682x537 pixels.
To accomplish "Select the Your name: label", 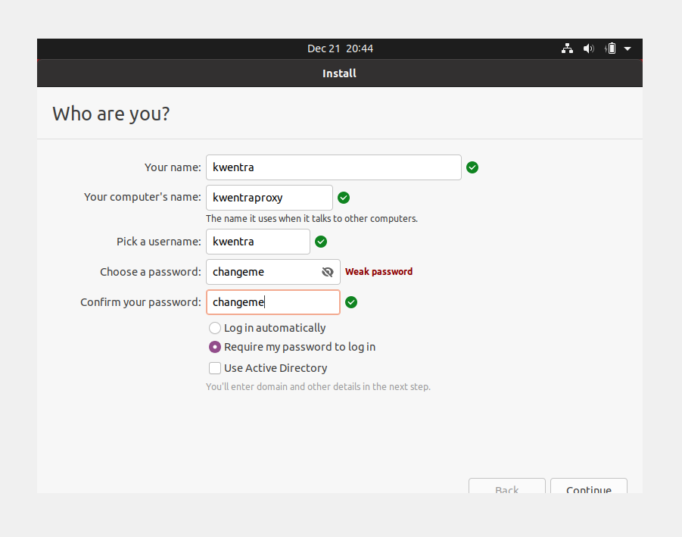I will coord(173,167).
